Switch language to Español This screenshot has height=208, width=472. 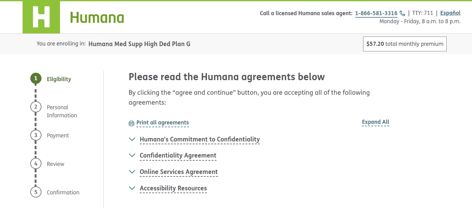click(450, 13)
